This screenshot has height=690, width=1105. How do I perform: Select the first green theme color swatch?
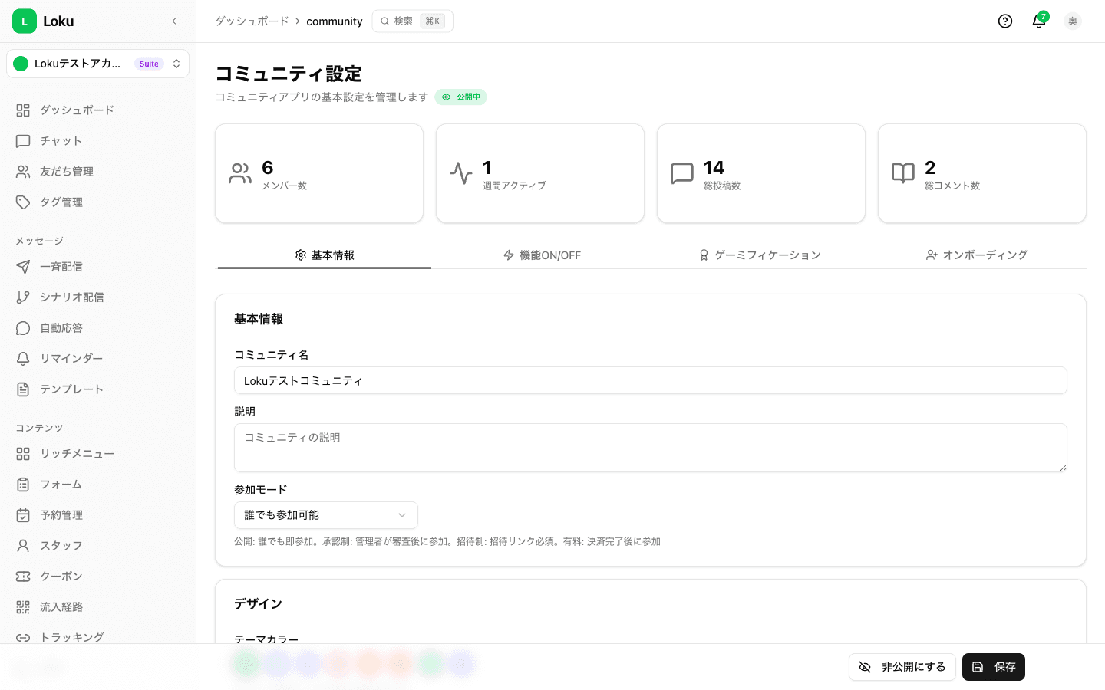246,664
